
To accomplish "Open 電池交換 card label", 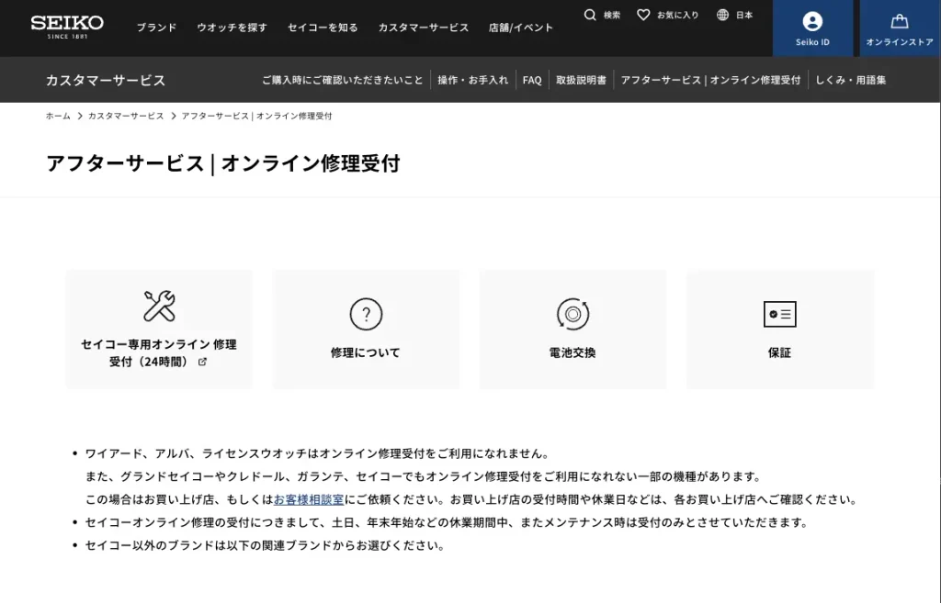I will click(x=573, y=352).
